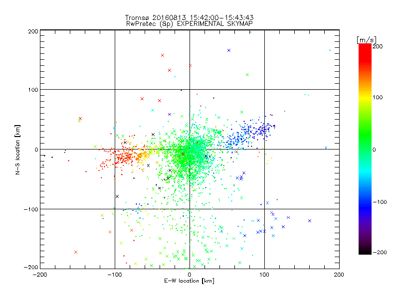Click the colorbar '-200' bottom label

pos(380,253)
